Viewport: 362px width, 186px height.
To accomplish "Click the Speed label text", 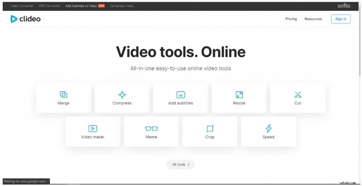I will (268, 137).
